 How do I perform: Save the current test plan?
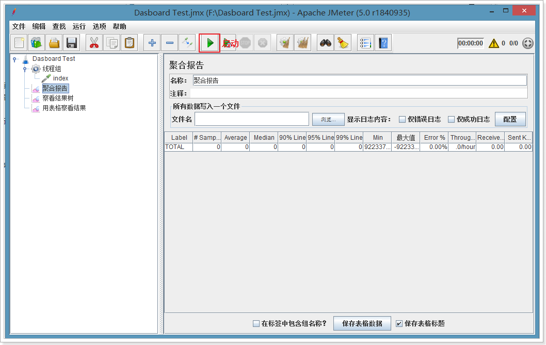point(72,43)
